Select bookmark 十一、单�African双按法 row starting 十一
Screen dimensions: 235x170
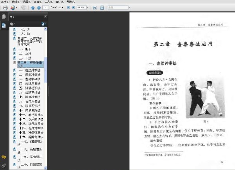coord(31,115)
